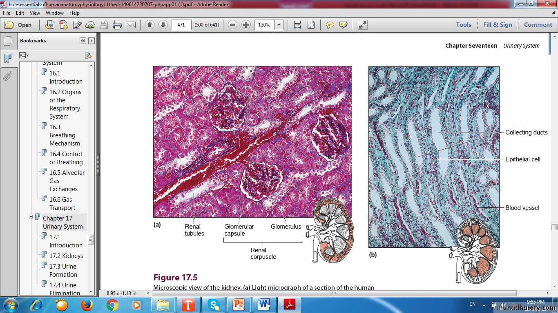Viewport: 558px width, 313px height.
Task: Open the Fill & Sign pane
Action: tap(497, 25)
